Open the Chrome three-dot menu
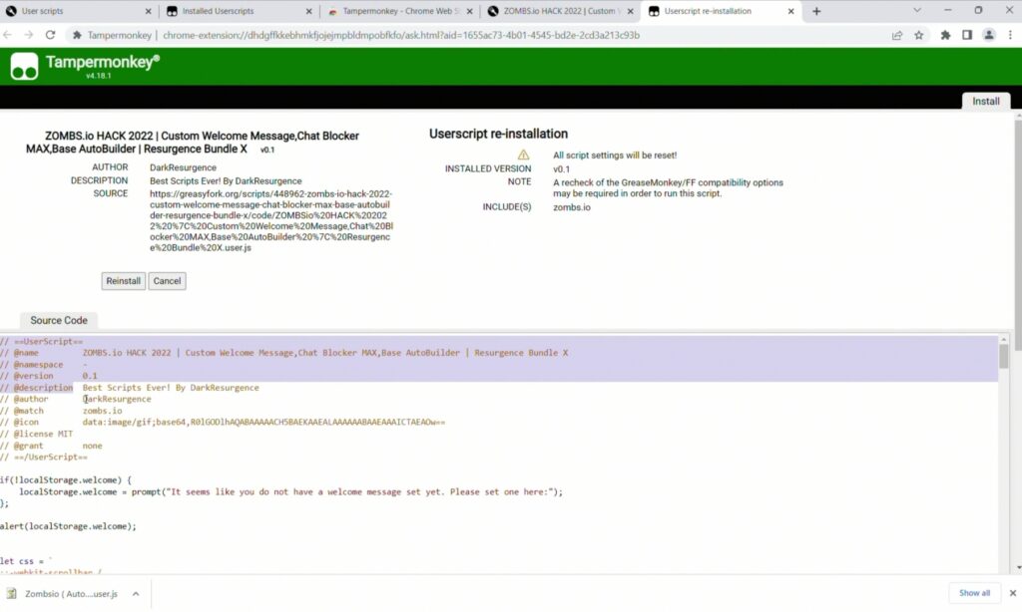Image resolution: width=1022 pixels, height=612 pixels. (1010, 35)
